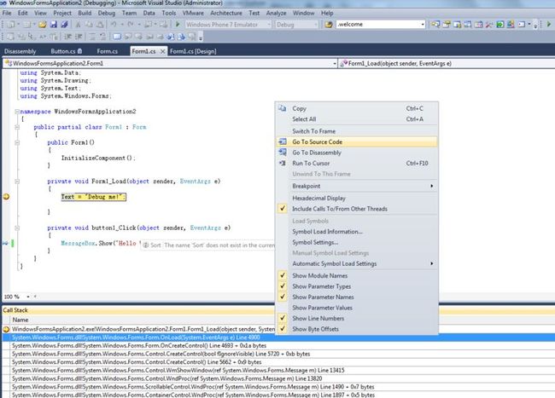555x398 pixels.
Task: Open Solution Explorer from toolbar icon
Action: (435, 25)
